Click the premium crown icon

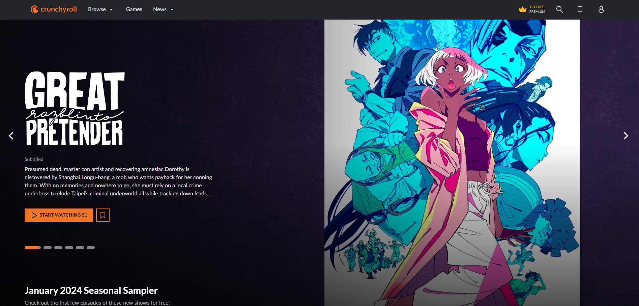click(x=522, y=9)
